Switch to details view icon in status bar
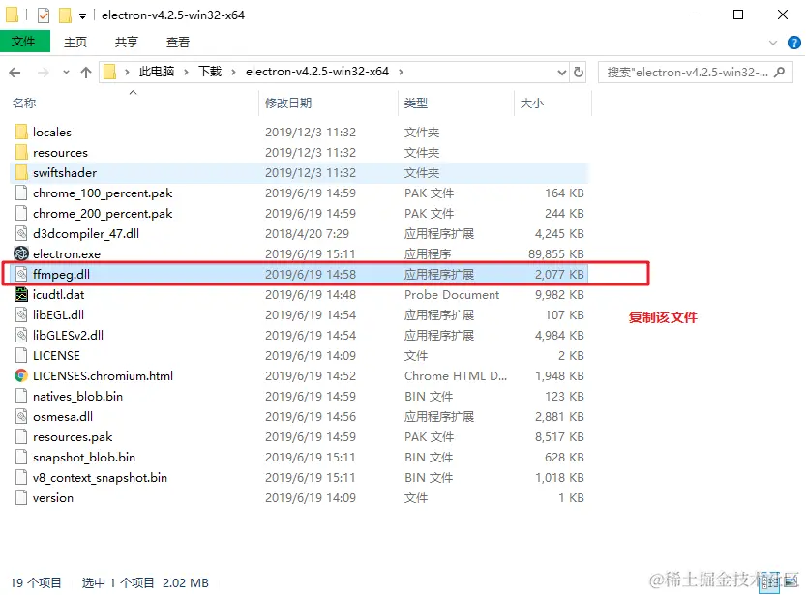The image size is (806, 595). 769,582
